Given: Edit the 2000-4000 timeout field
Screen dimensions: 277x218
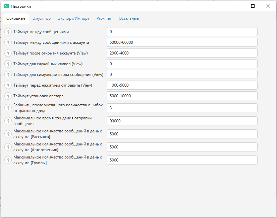Looking at the screenshot, I should 182,53.
